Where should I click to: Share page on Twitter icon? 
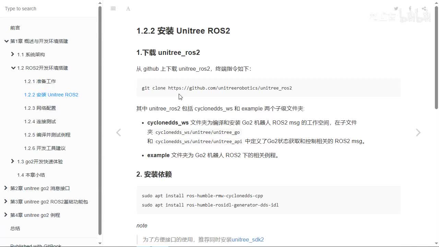point(396,9)
